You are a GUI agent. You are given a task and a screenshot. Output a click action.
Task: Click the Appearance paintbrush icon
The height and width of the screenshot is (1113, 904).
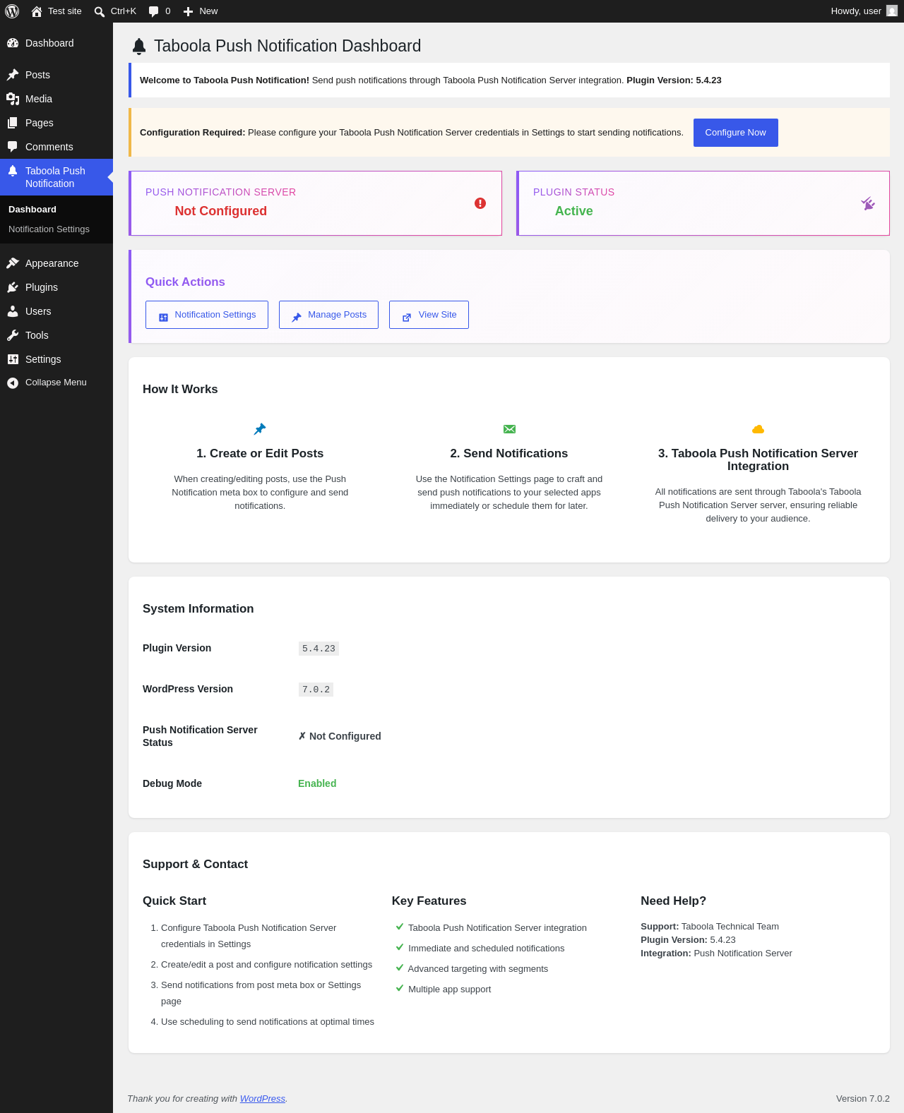coord(13,263)
